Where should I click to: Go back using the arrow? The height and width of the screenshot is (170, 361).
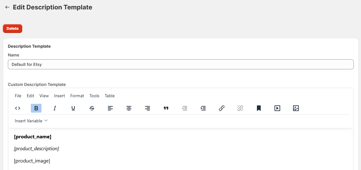click(7, 7)
